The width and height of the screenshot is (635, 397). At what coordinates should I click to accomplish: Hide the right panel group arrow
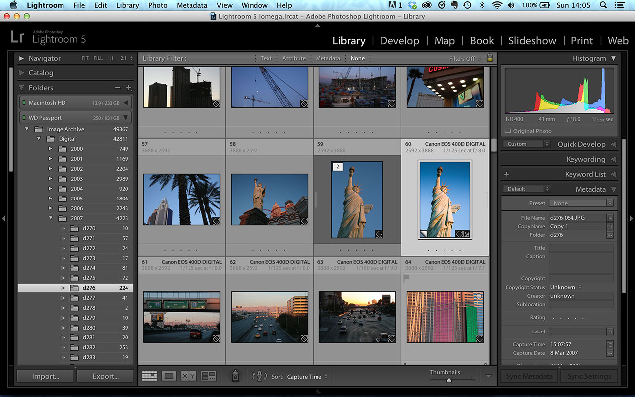coord(631,218)
